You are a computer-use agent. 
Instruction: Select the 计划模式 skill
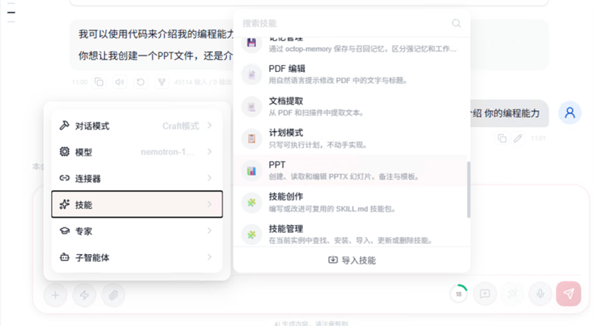(350, 138)
